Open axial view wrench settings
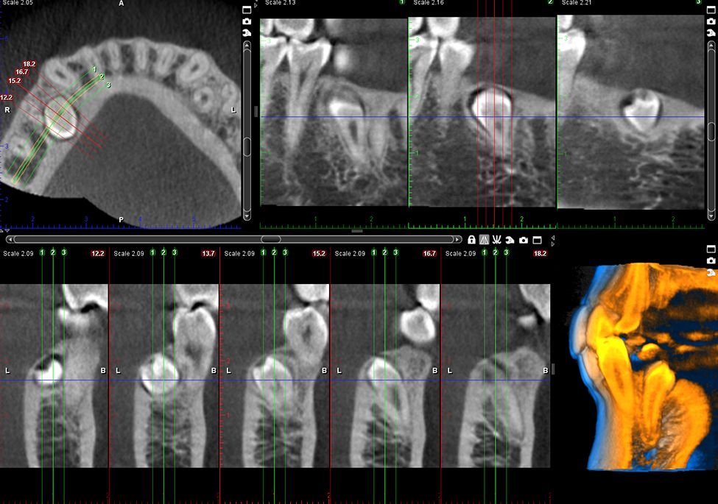Image resolution: width=718 pixels, height=504 pixels. (x=247, y=34)
